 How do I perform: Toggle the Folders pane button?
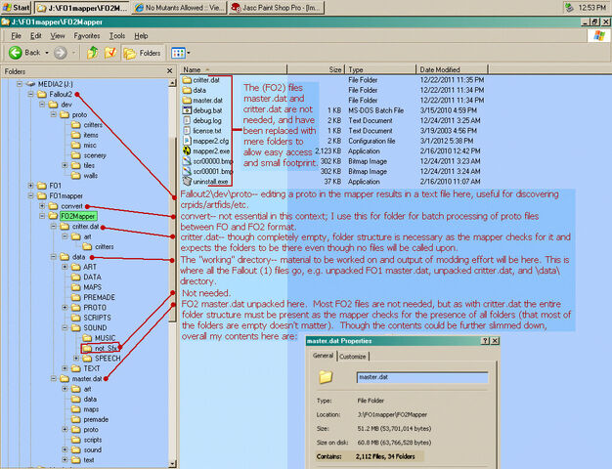tap(142, 53)
